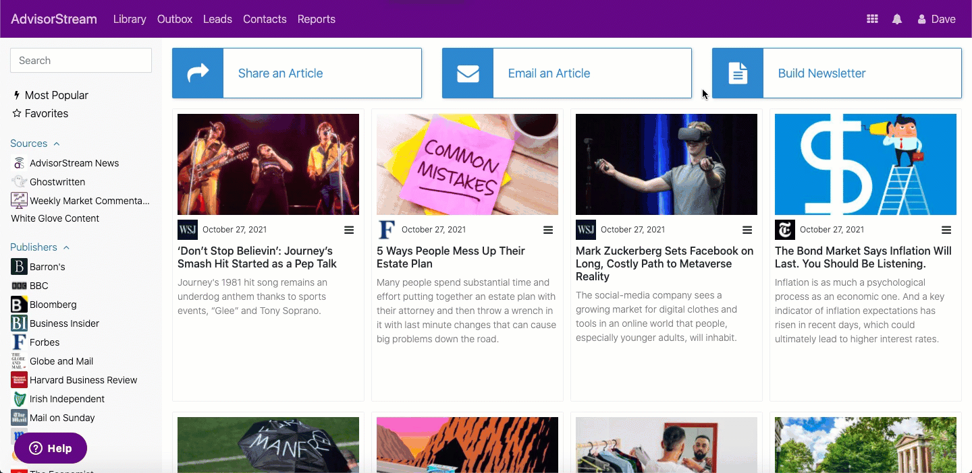Click the WSJ logo on Journey article

click(x=188, y=230)
